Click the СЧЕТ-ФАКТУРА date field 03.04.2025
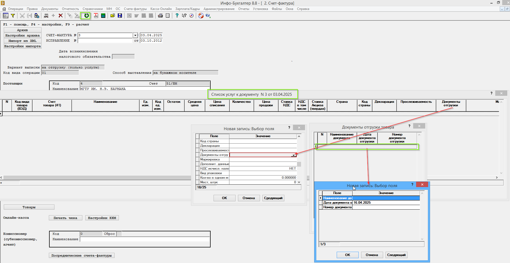510x263 pixels. coord(151,35)
